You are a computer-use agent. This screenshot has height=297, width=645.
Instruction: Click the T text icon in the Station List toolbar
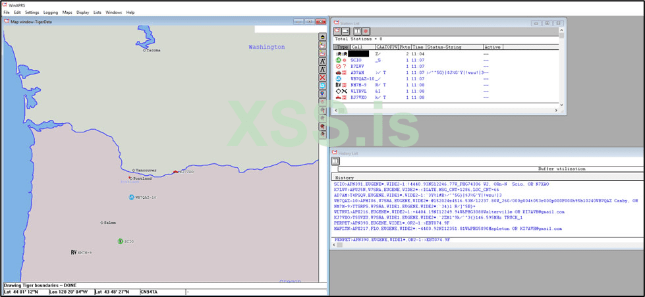coord(358,31)
